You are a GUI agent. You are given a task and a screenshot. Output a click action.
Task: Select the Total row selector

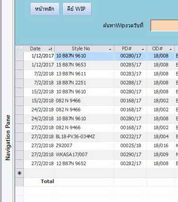point(19,182)
